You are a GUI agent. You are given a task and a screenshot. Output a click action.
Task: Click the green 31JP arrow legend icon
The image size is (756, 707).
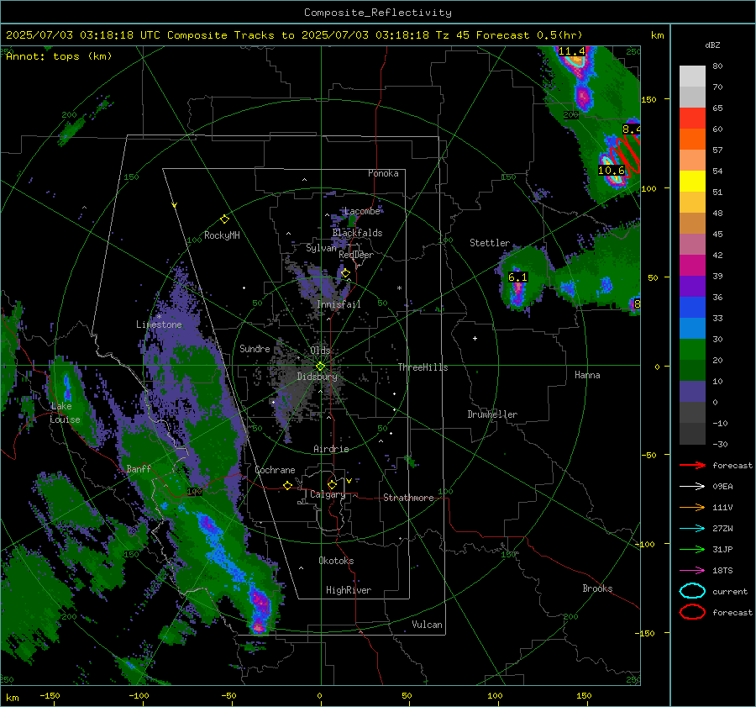tap(692, 549)
